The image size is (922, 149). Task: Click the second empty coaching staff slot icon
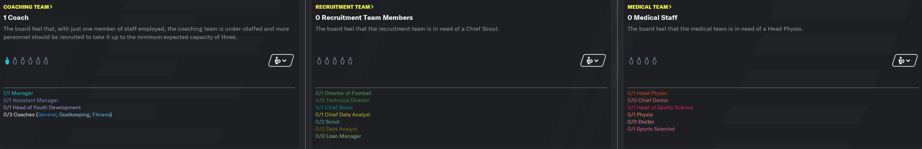[x=23, y=61]
